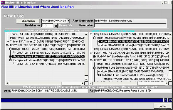Minimize the Register Bill of Materials window

coord(162,3)
